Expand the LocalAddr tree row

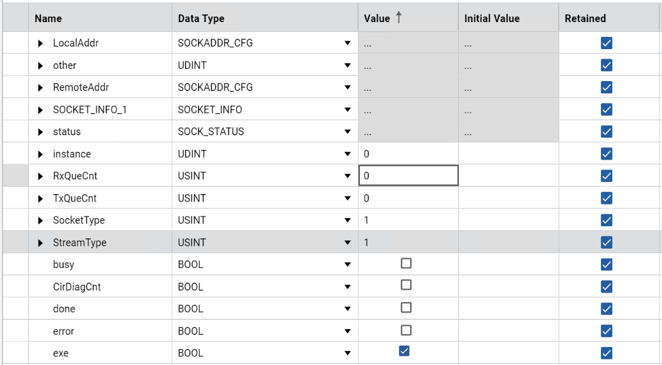click(41, 43)
